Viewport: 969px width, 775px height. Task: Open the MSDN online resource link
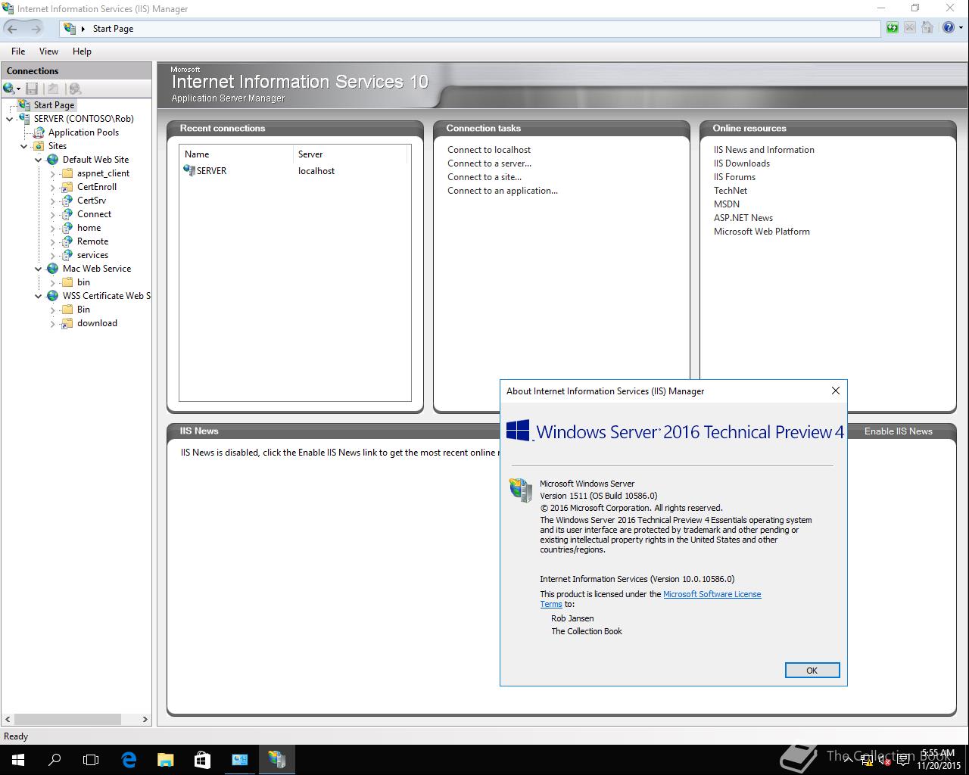tap(726, 204)
